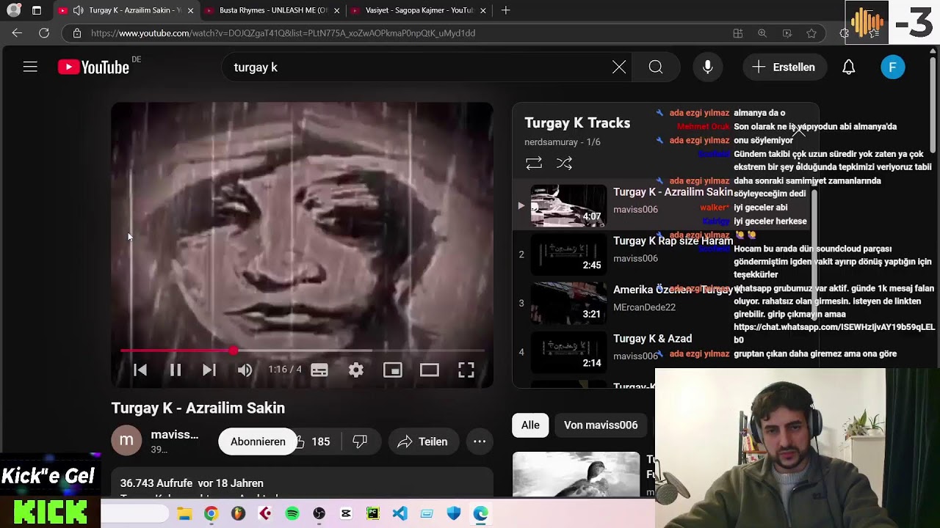940x528 pixels.
Task: Open the maviss channel name link
Action: point(174,435)
